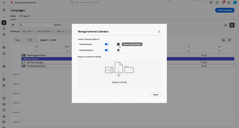Click the campaigns search input field

[36, 25]
